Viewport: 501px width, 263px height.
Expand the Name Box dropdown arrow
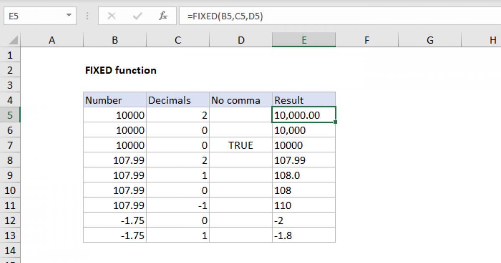(68, 16)
